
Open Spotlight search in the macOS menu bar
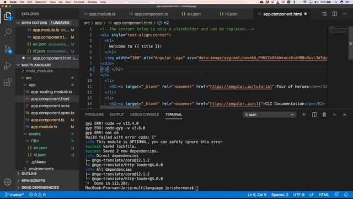[336, 2]
